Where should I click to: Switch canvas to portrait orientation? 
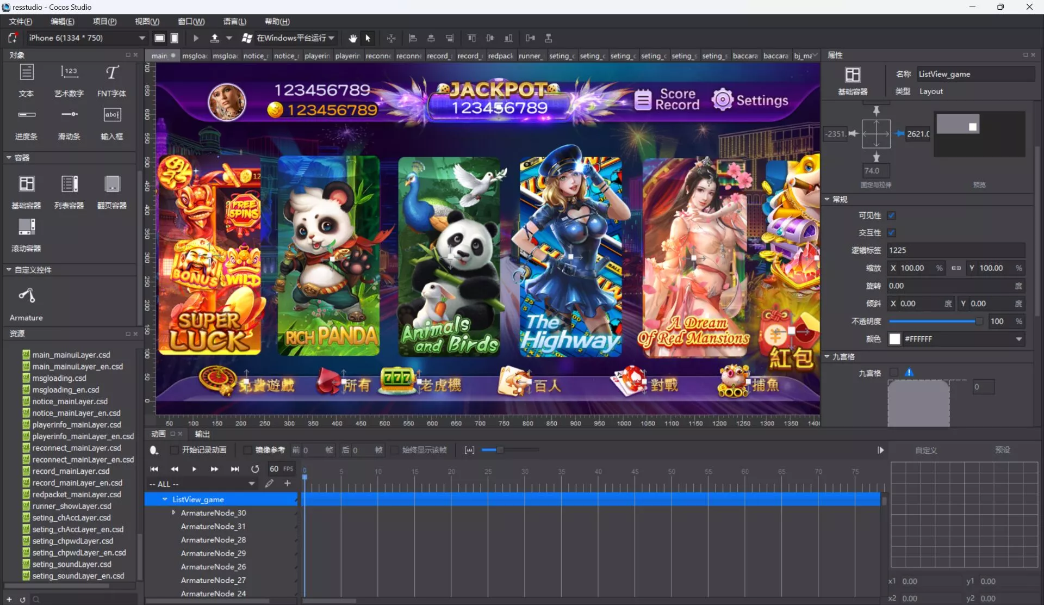(x=175, y=38)
